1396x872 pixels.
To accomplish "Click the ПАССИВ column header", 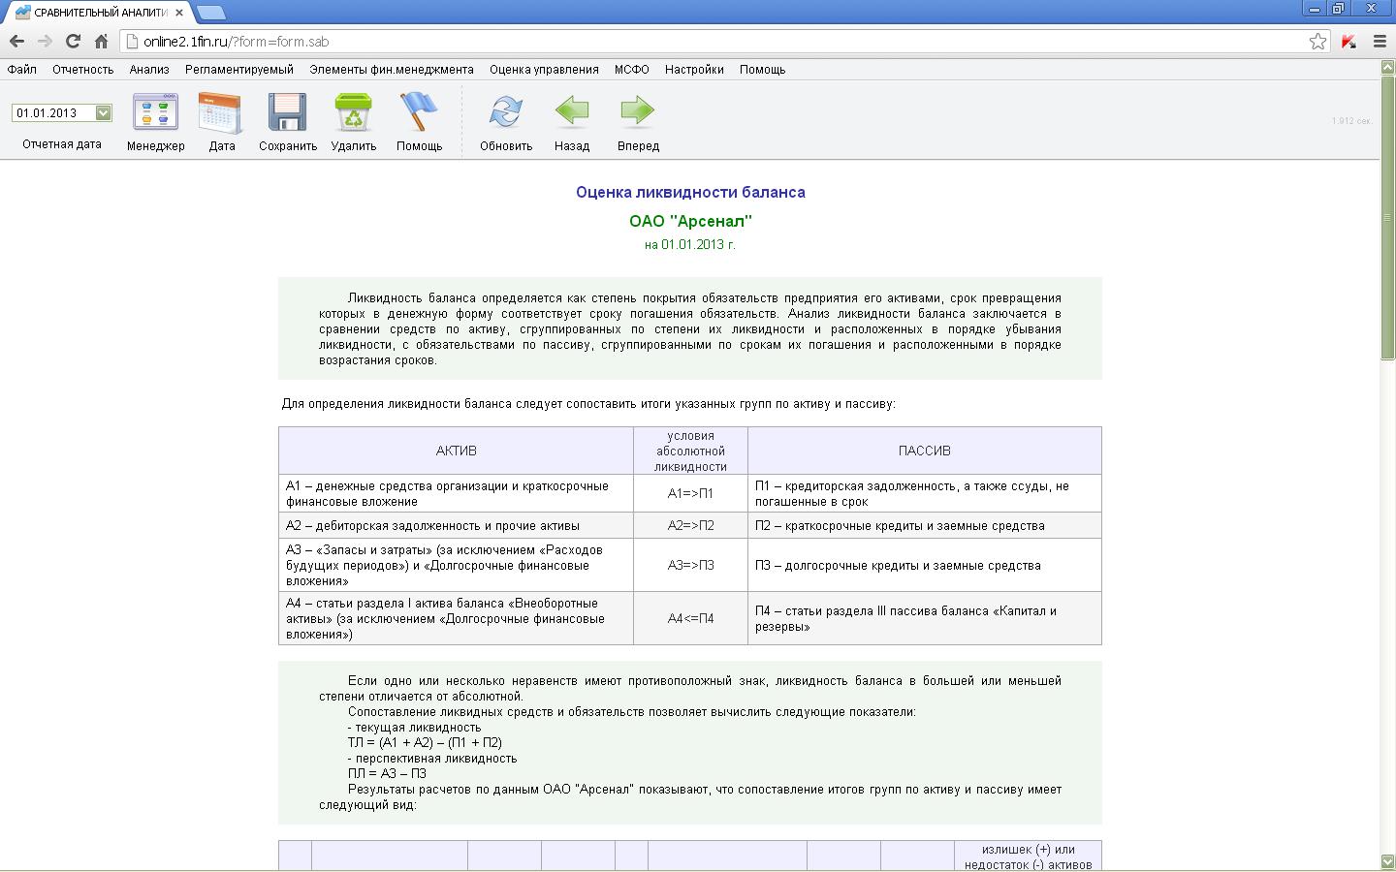I will [x=925, y=451].
